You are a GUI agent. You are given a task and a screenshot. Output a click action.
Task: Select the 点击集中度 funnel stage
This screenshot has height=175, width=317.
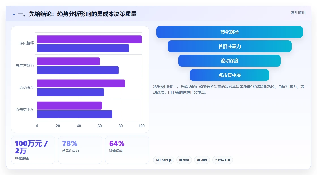(x=230, y=75)
